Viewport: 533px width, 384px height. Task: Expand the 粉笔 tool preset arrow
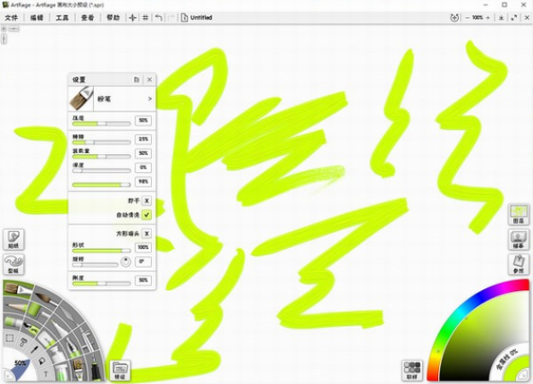(149, 98)
